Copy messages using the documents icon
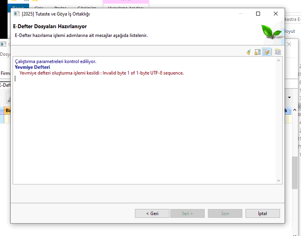 point(278,52)
